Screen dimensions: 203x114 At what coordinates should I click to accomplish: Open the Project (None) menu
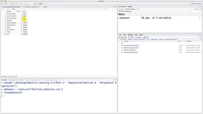[x=196, y=3]
